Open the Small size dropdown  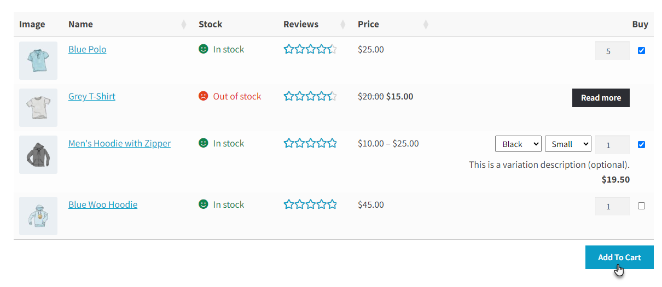pyautogui.click(x=568, y=144)
